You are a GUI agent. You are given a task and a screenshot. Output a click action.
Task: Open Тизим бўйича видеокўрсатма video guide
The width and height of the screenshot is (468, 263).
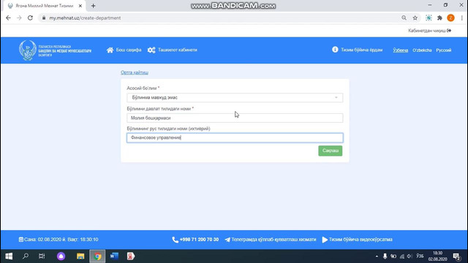pyautogui.click(x=358, y=240)
